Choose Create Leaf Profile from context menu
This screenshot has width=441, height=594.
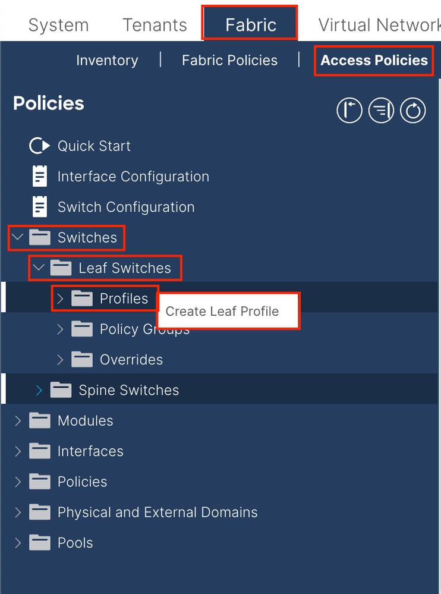[222, 311]
